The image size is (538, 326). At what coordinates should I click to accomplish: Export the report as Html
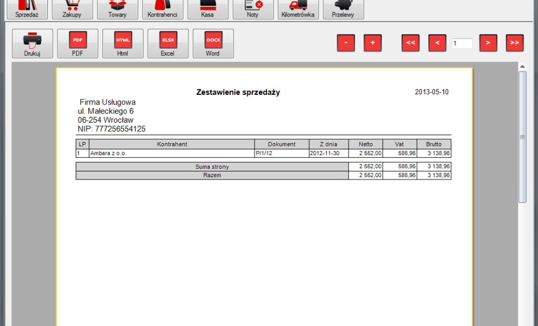[123, 44]
